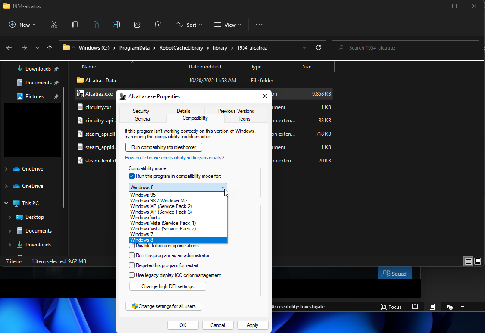Choose Windows Vista (Service Pack 2)
This screenshot has width=485, height=333.
click(x=178, y=229)
